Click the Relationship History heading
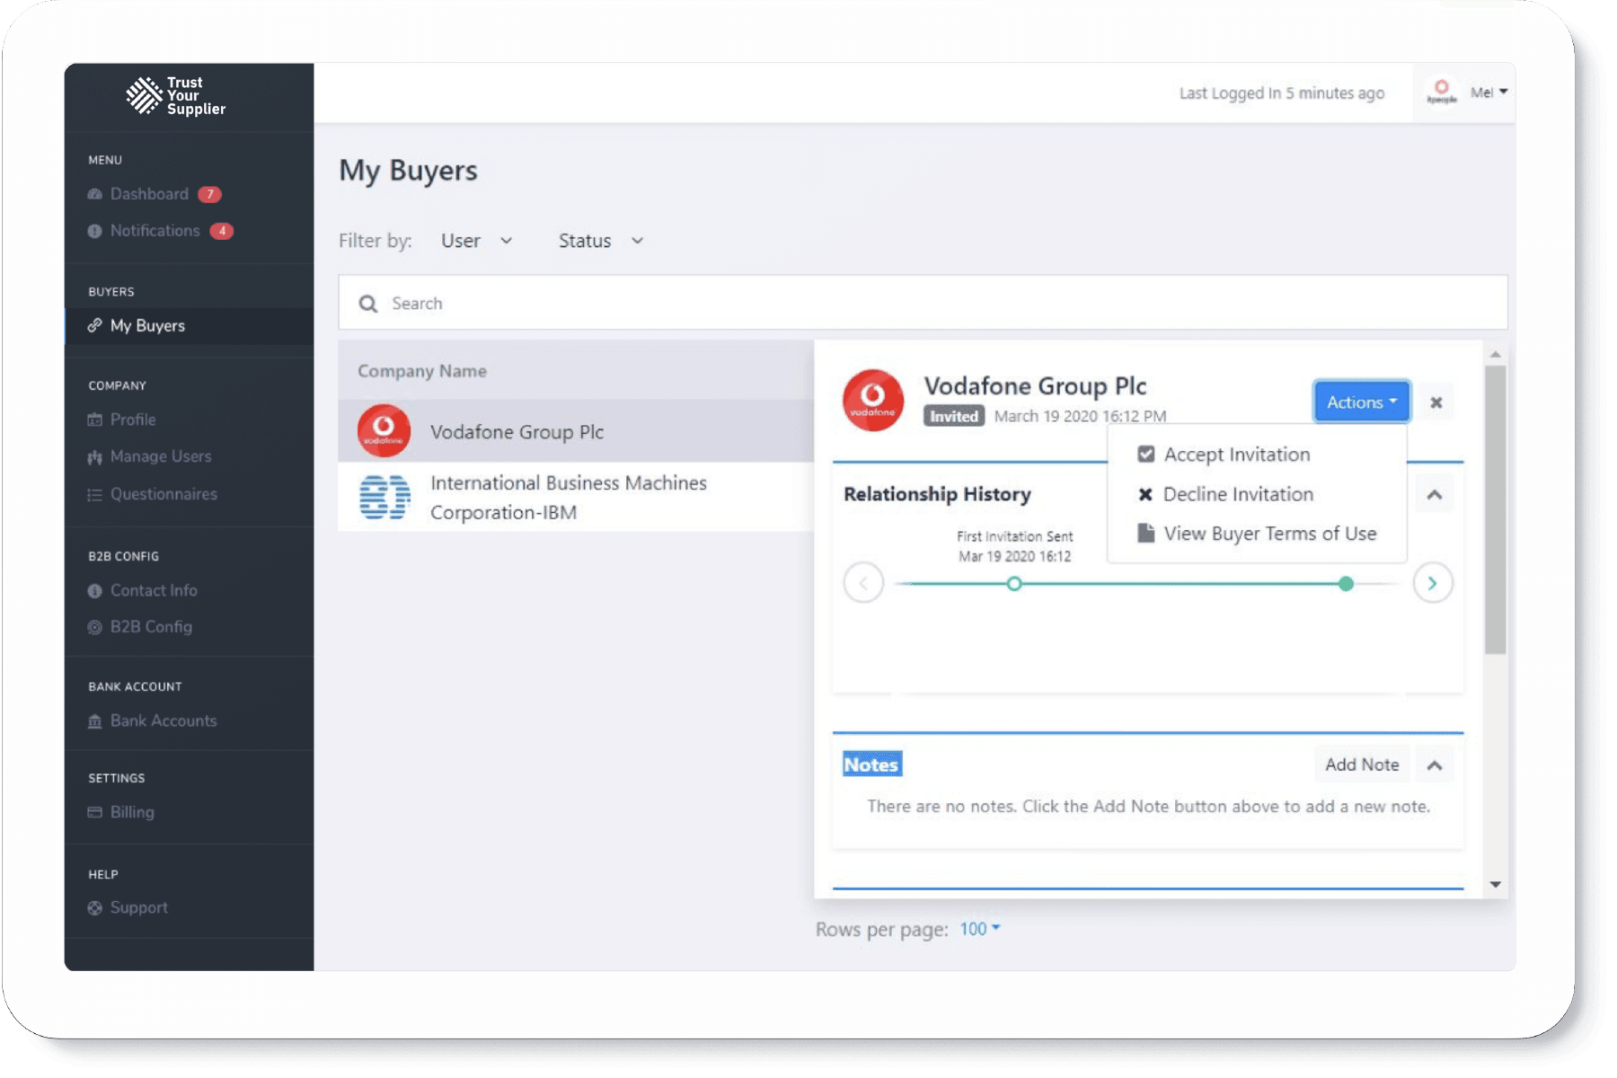 click(x=937, y=494)
